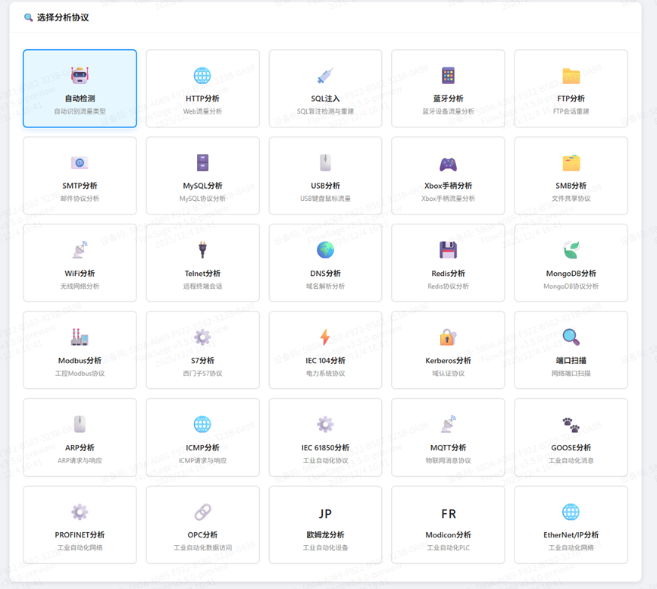The width and height of the screenshot is (657, 589).
Task: Click the leaf icon for MongoDB分析
Action: (x=571, y=250)
